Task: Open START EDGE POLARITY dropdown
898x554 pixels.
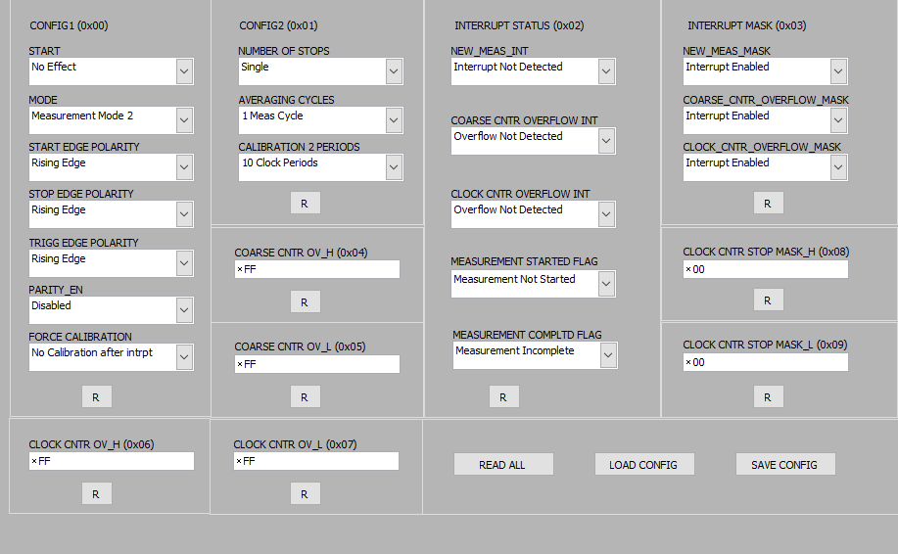Action: [x=184, y=167]
